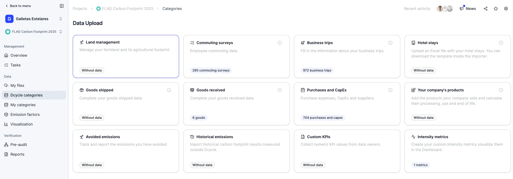Star this project as favorite
The width and height of the screenshot is (513, 179).
pyautogui.click(x=496, y=9)
